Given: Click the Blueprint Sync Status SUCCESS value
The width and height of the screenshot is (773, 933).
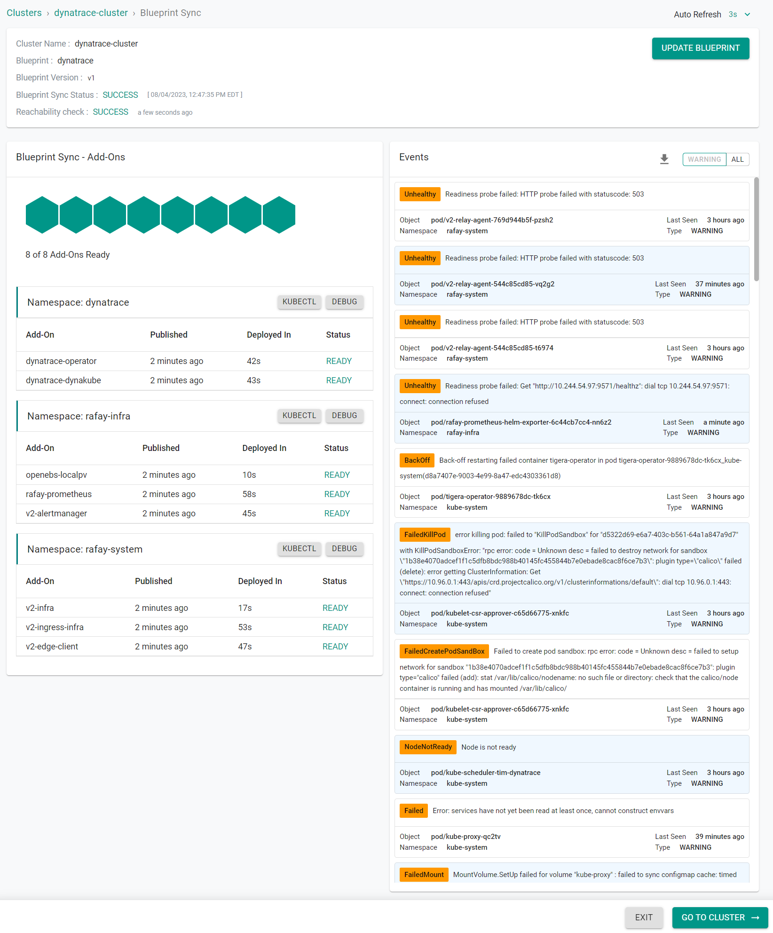Looking at the screenshot, I should [120, 95].
